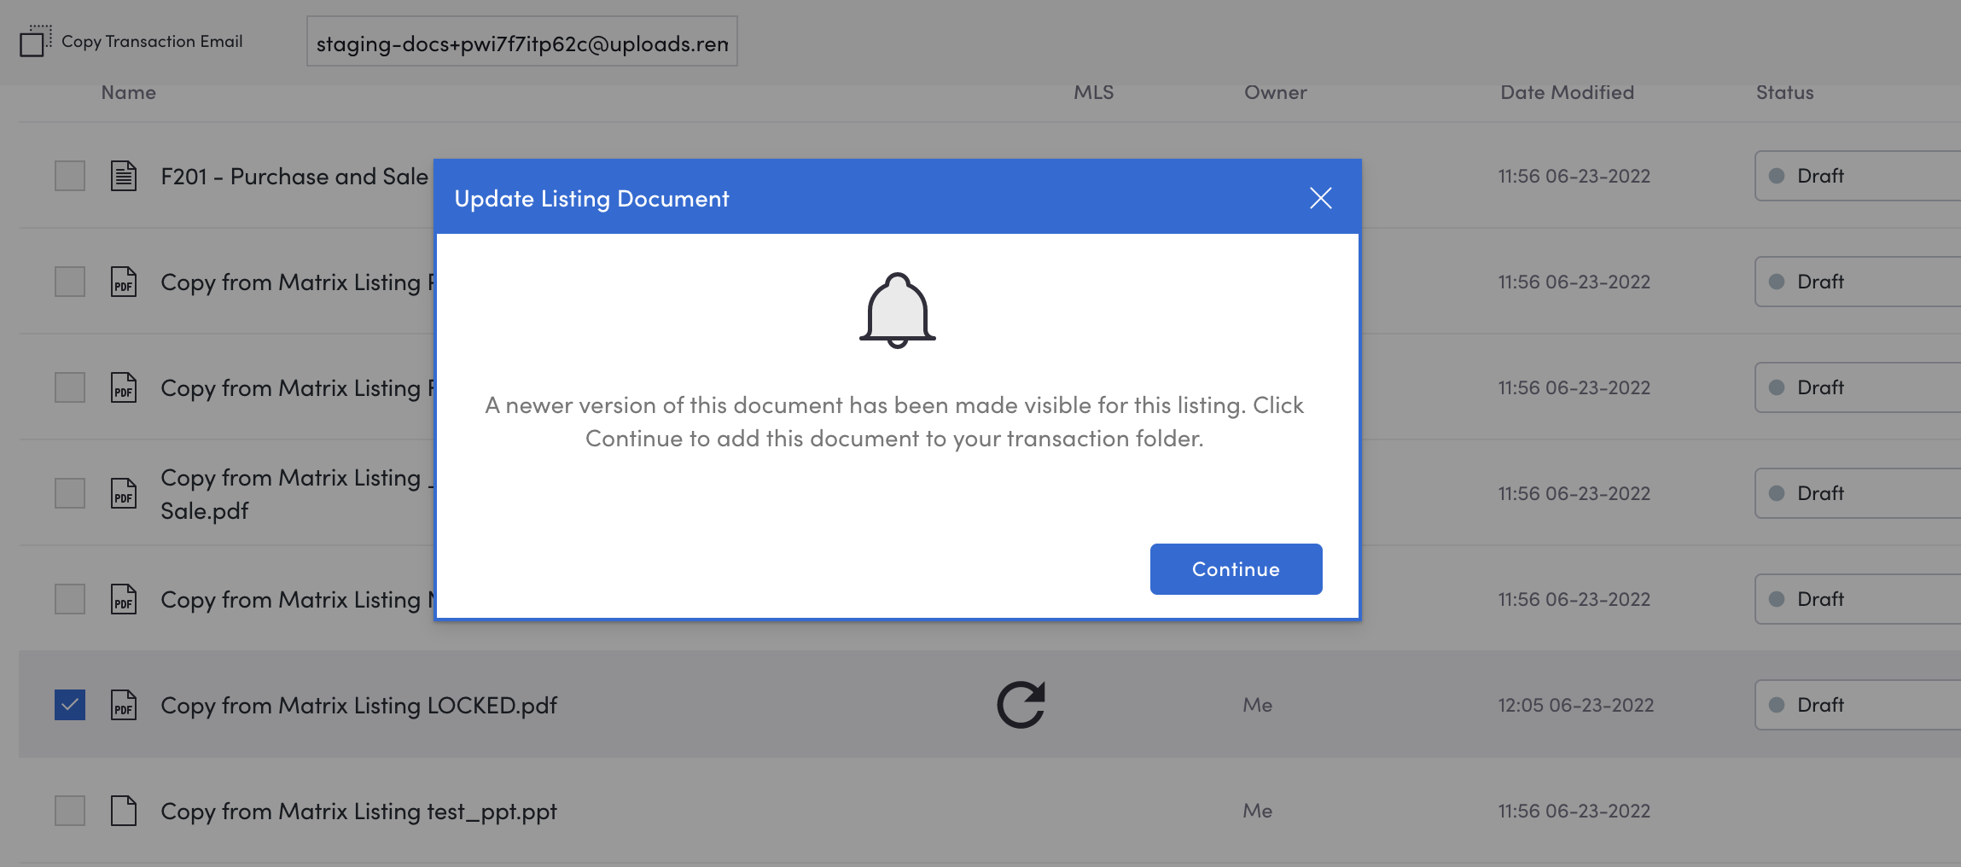Click the Update Listing Document dialog title
Image resolution: width=1961 pixels, height=867 pixels.
tap(591, 199)
